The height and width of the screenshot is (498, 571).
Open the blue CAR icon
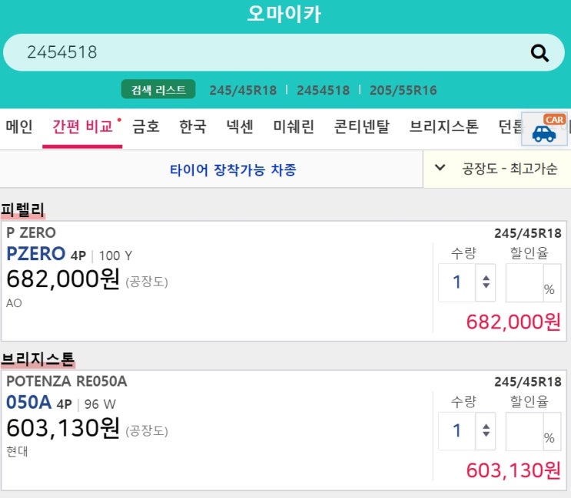(544, 130)
